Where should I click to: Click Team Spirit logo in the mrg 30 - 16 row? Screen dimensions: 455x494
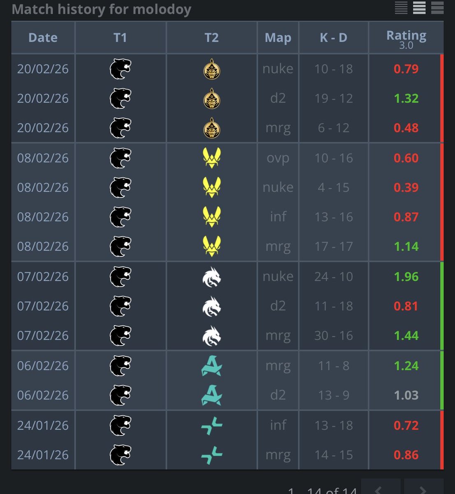212,336
